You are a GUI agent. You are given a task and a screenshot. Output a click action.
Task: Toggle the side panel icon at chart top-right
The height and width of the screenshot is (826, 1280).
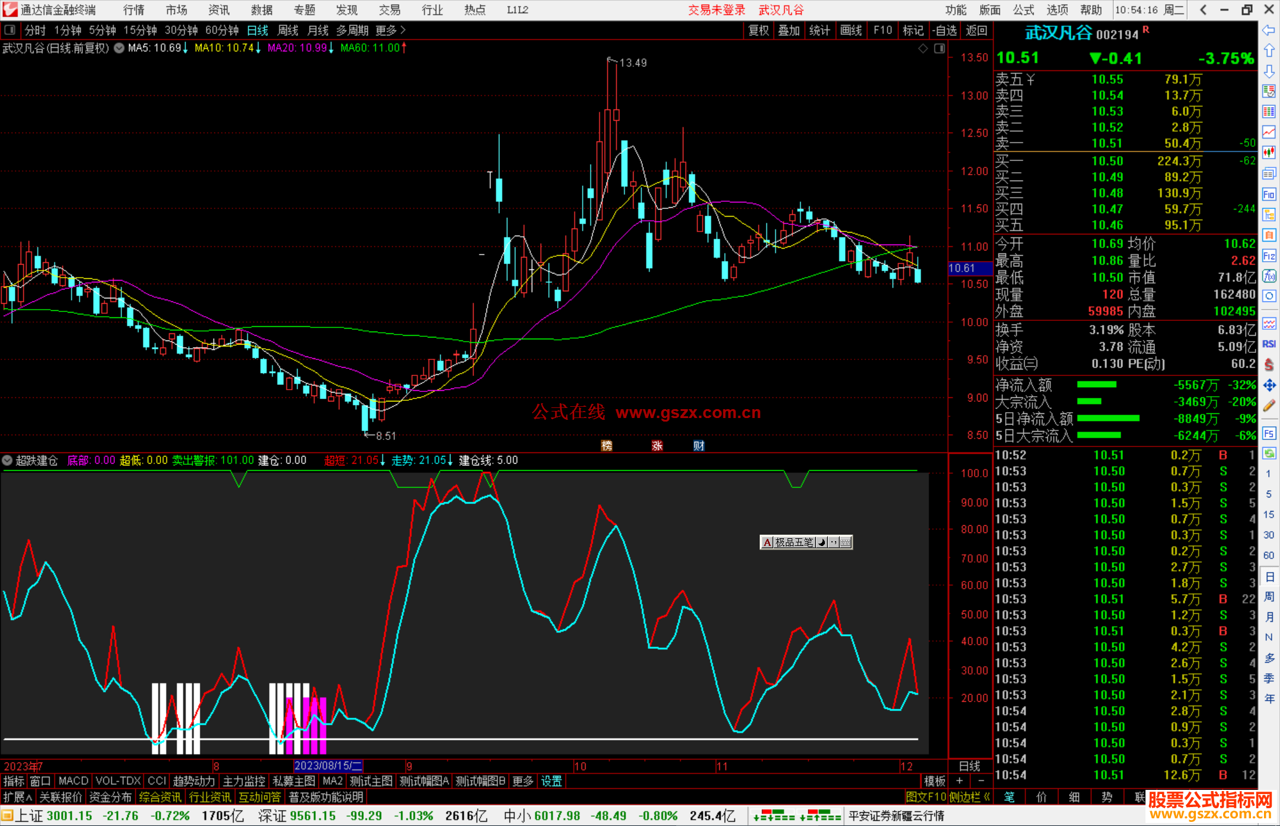click(x=939, y=49)
